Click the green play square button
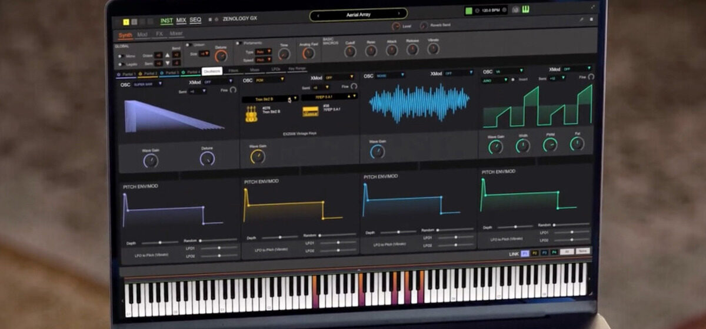The height and width of the screenshot is (329, 706). point(469,11)
